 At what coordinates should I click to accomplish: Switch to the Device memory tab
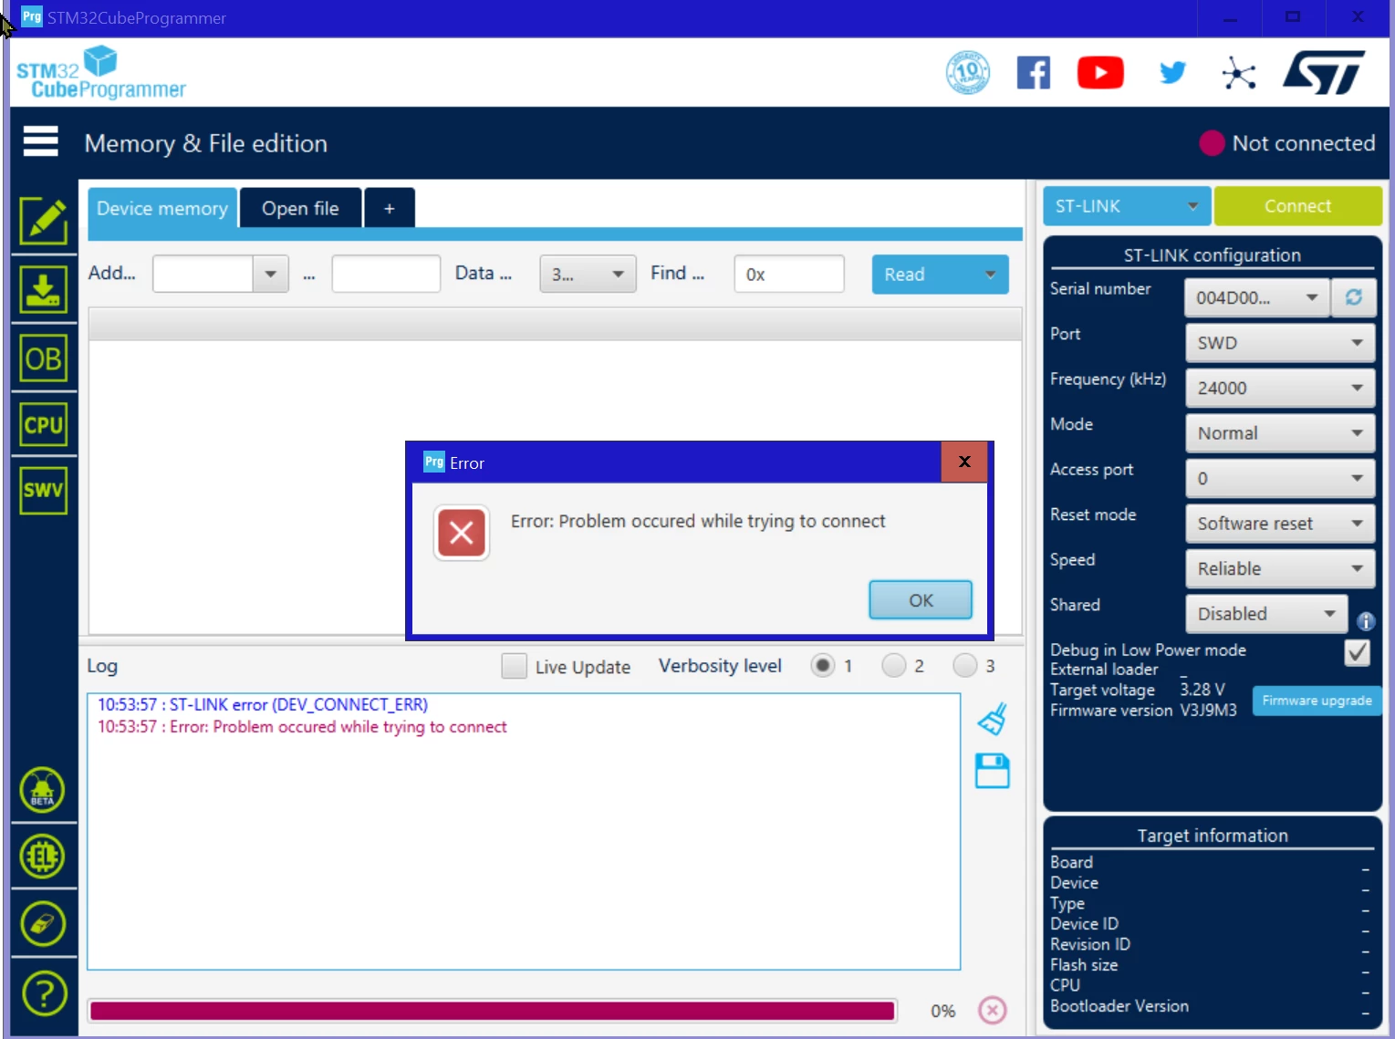coord(162,208)
